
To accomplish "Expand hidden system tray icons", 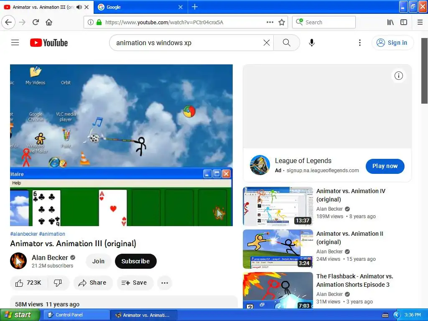I will pos(397,315).
